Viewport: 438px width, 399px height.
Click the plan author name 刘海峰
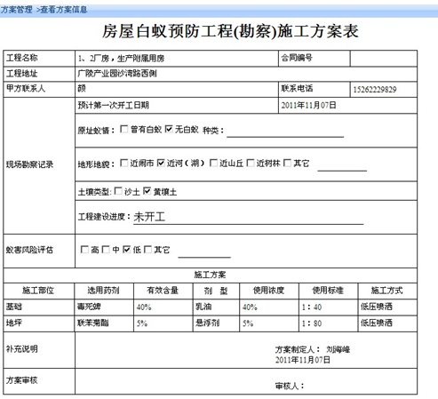coord(338,349)
